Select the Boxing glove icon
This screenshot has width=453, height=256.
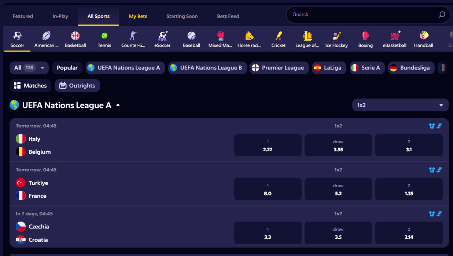click(x=365, y=36)
